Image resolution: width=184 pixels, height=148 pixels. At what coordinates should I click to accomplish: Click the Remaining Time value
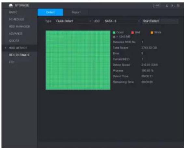[147, 82]
